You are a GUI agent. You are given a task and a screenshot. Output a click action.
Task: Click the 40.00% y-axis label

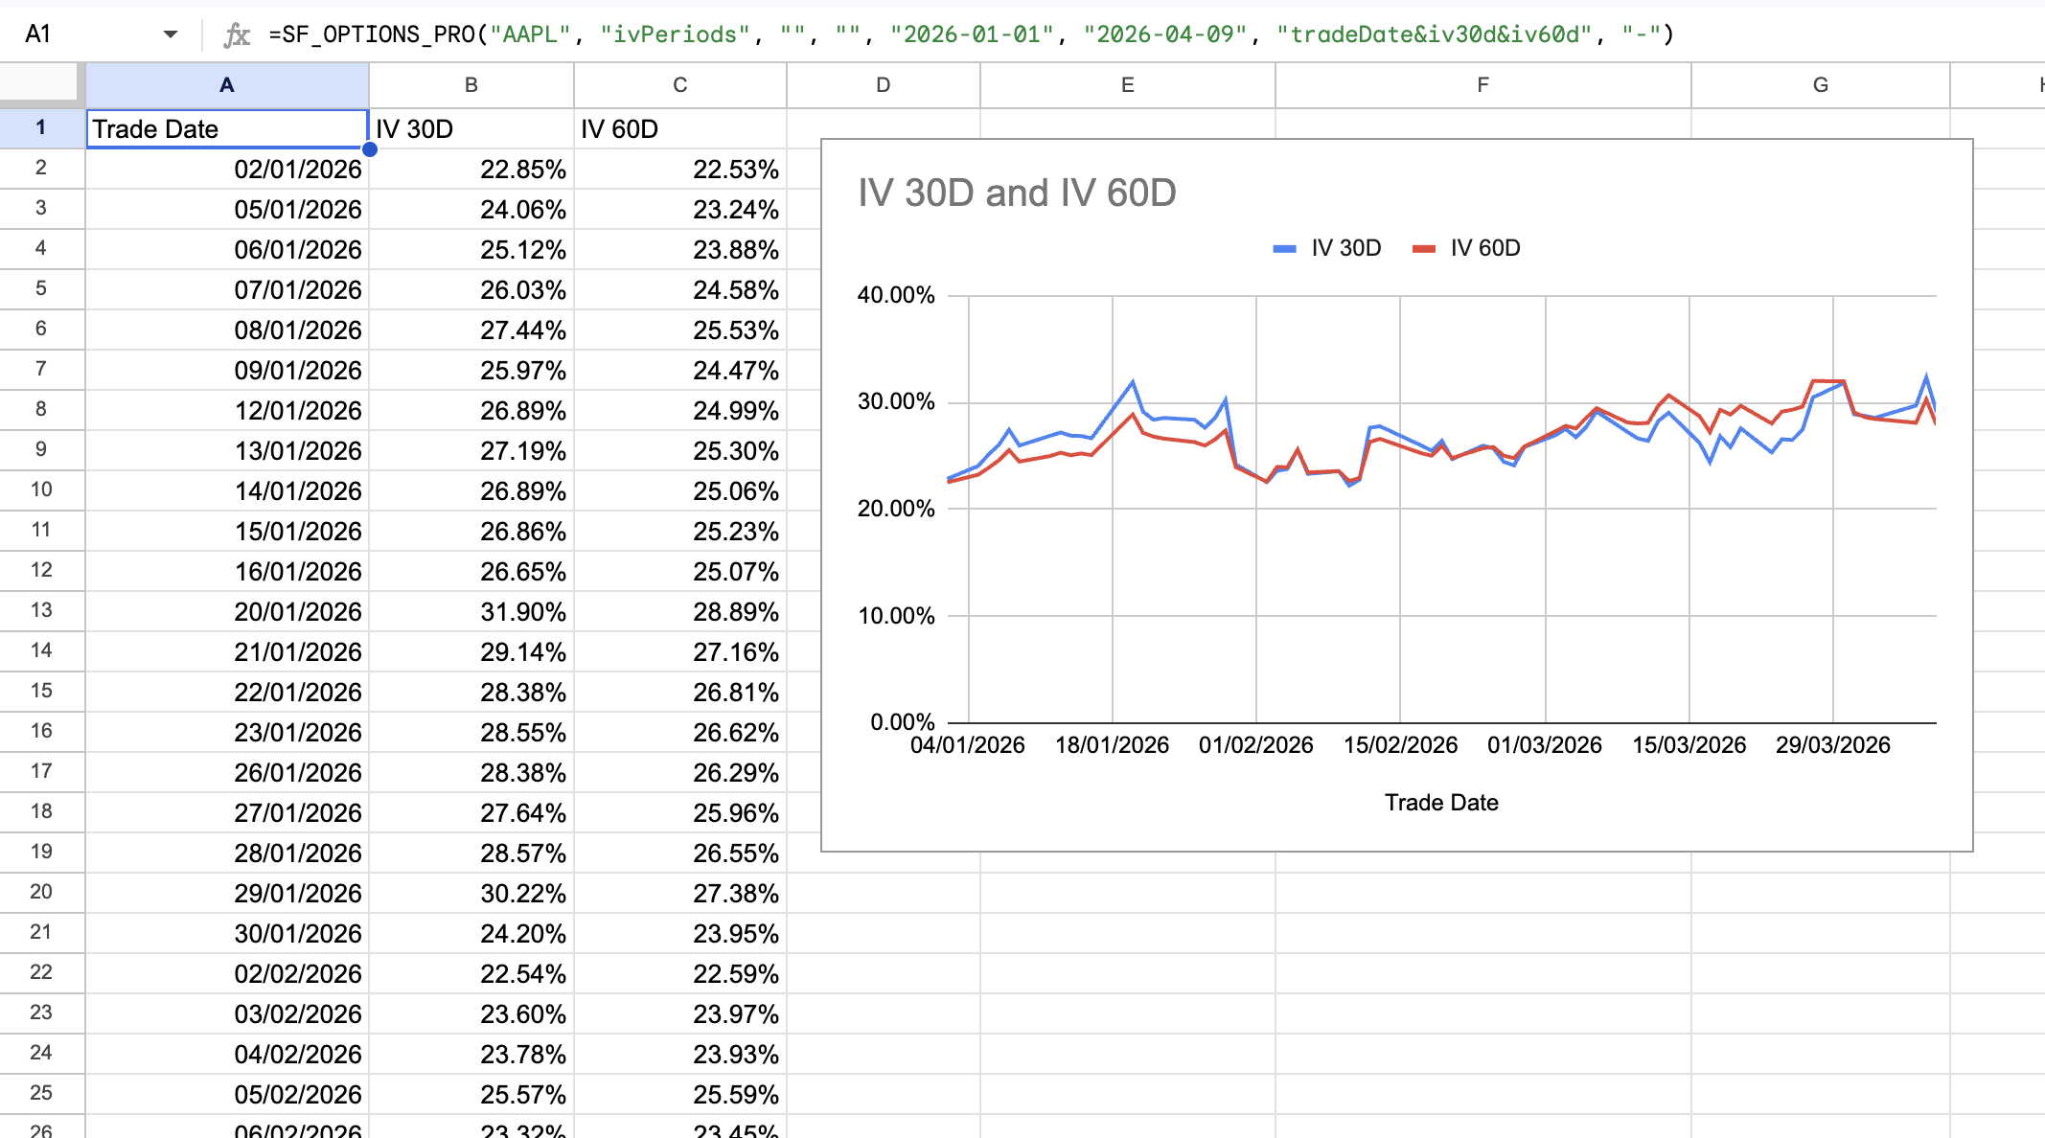[896, 295]
